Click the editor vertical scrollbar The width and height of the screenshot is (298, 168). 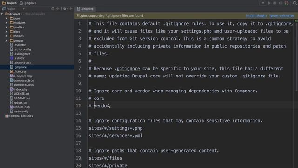point(296,57)
